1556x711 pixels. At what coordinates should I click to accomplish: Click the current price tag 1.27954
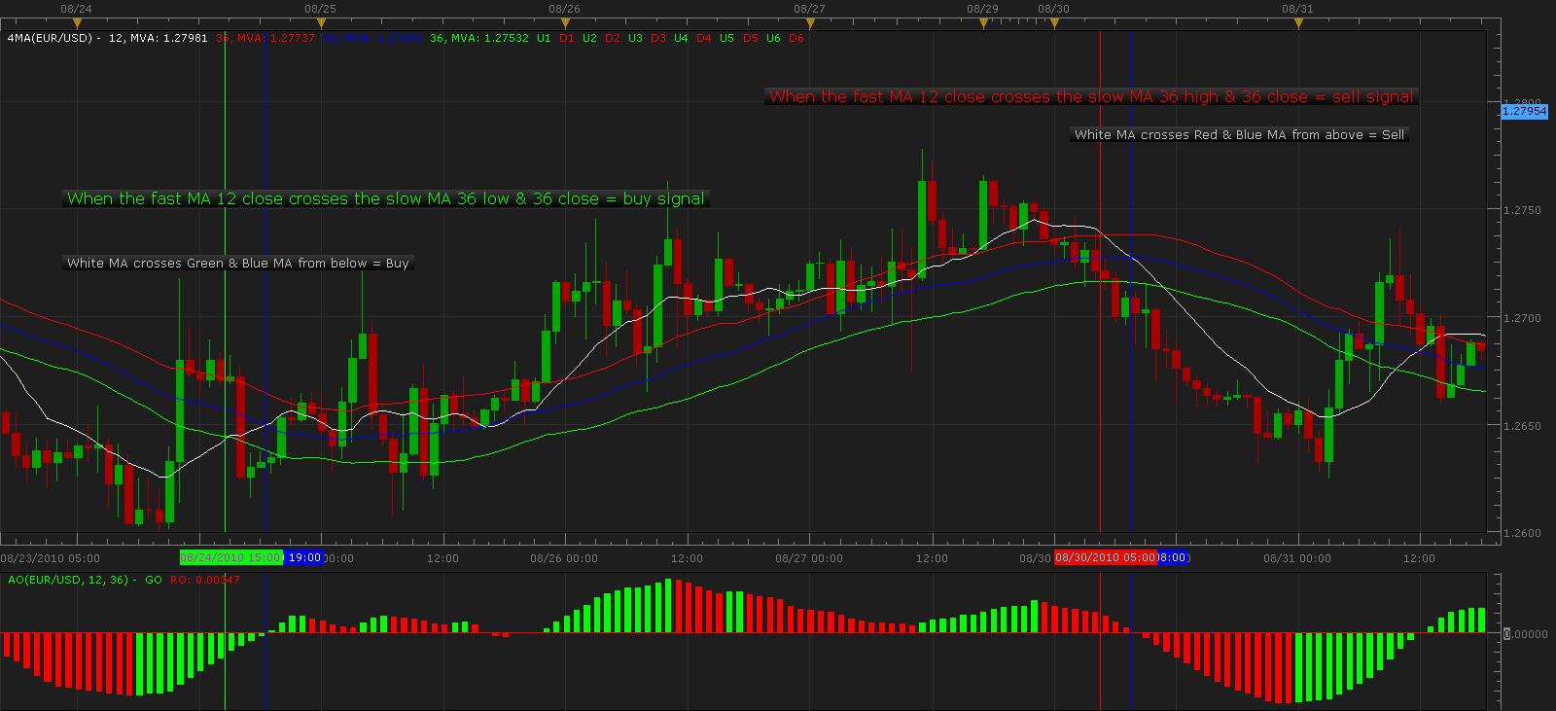1524,112
